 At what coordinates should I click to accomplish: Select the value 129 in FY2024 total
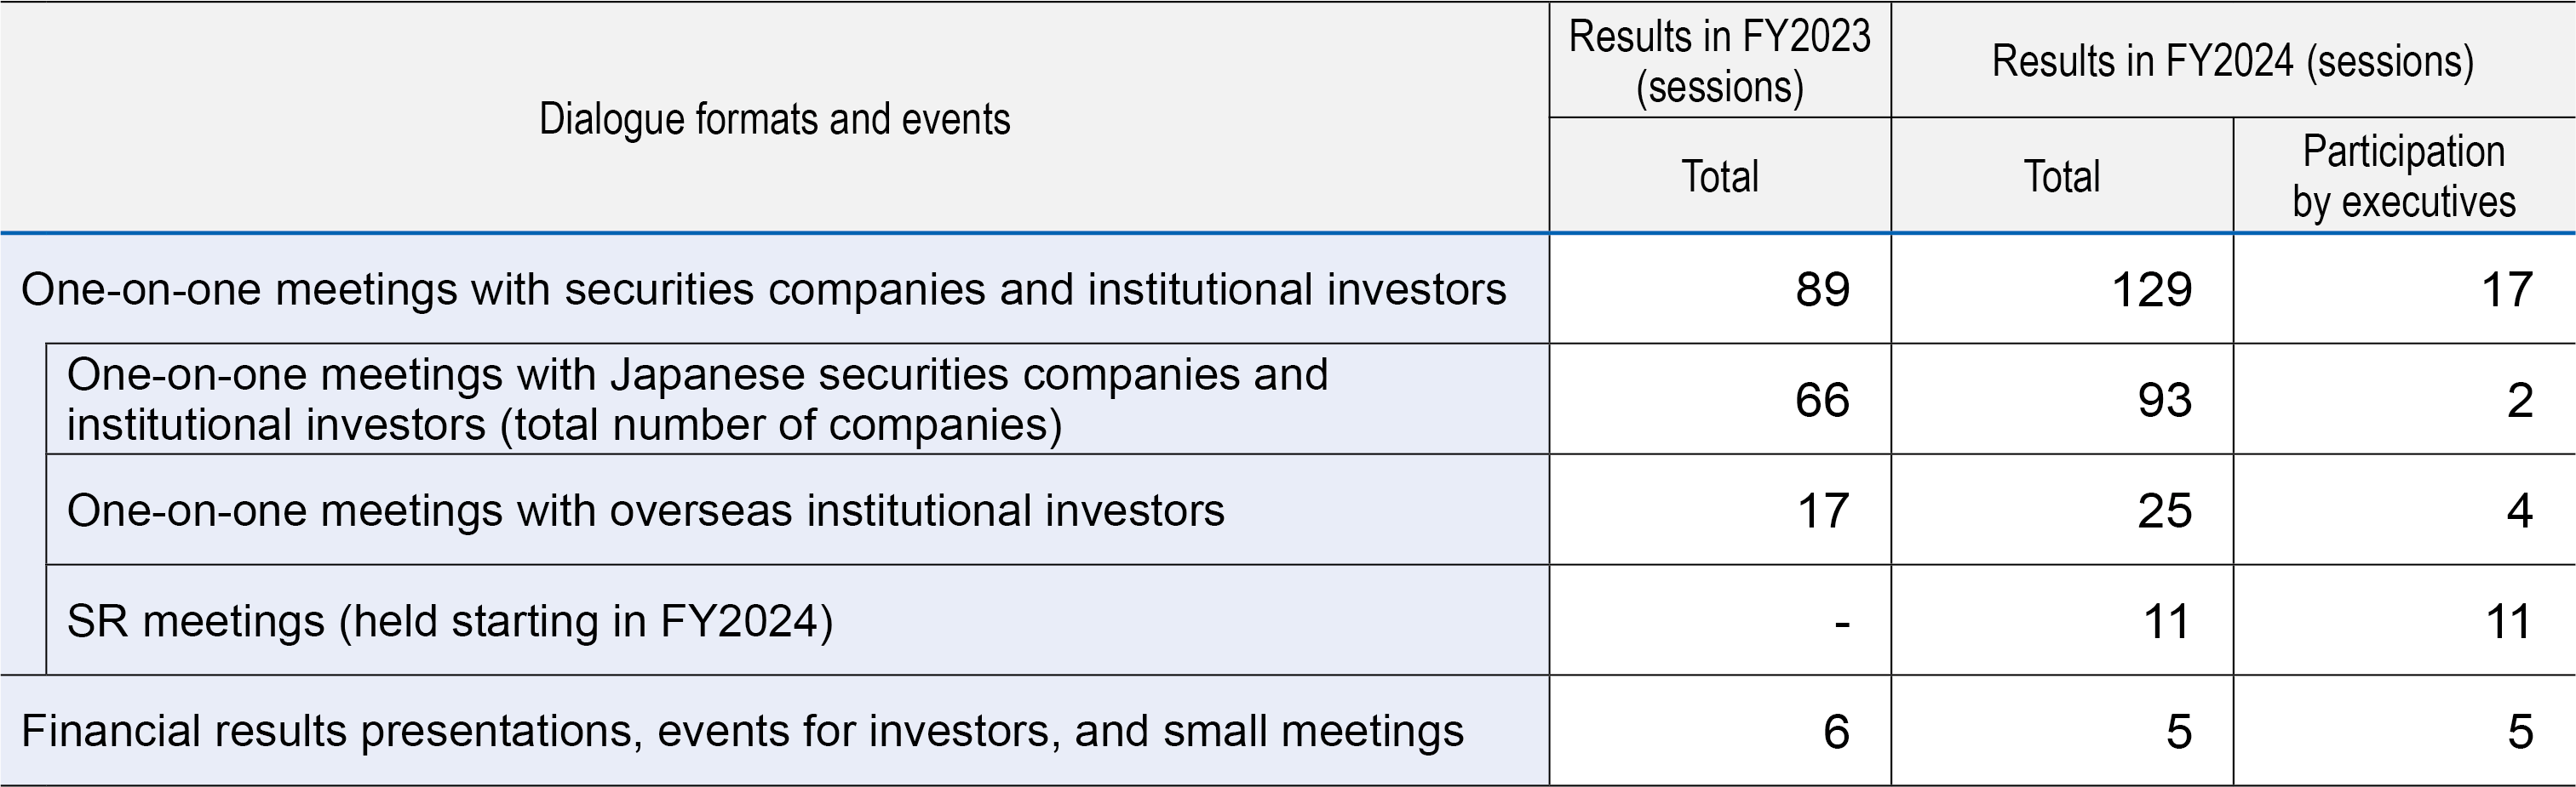click(x=2151, y=289)
